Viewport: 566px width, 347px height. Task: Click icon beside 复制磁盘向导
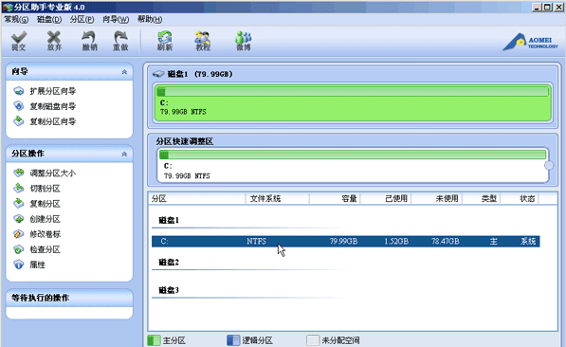[18, 106]
